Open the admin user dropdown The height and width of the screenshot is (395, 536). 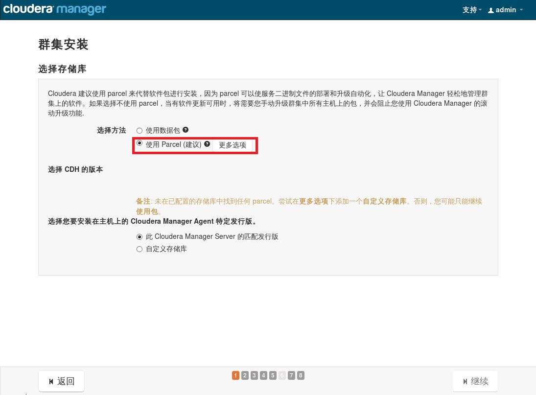point(506,10)
